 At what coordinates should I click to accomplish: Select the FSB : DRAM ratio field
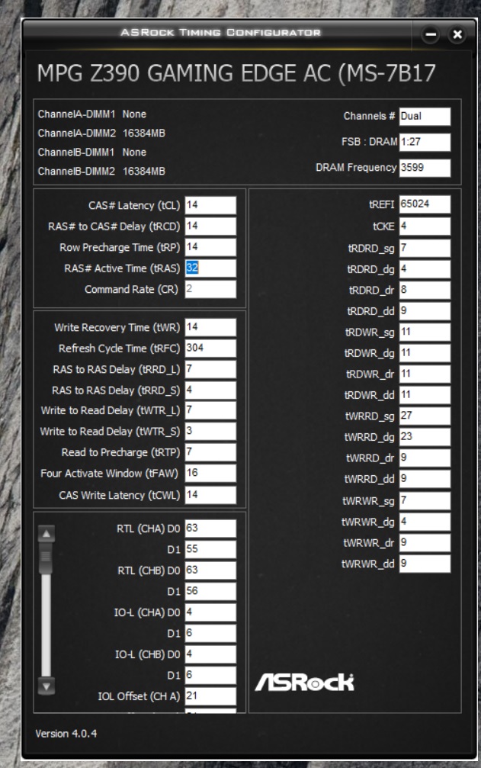click(425, 143)
